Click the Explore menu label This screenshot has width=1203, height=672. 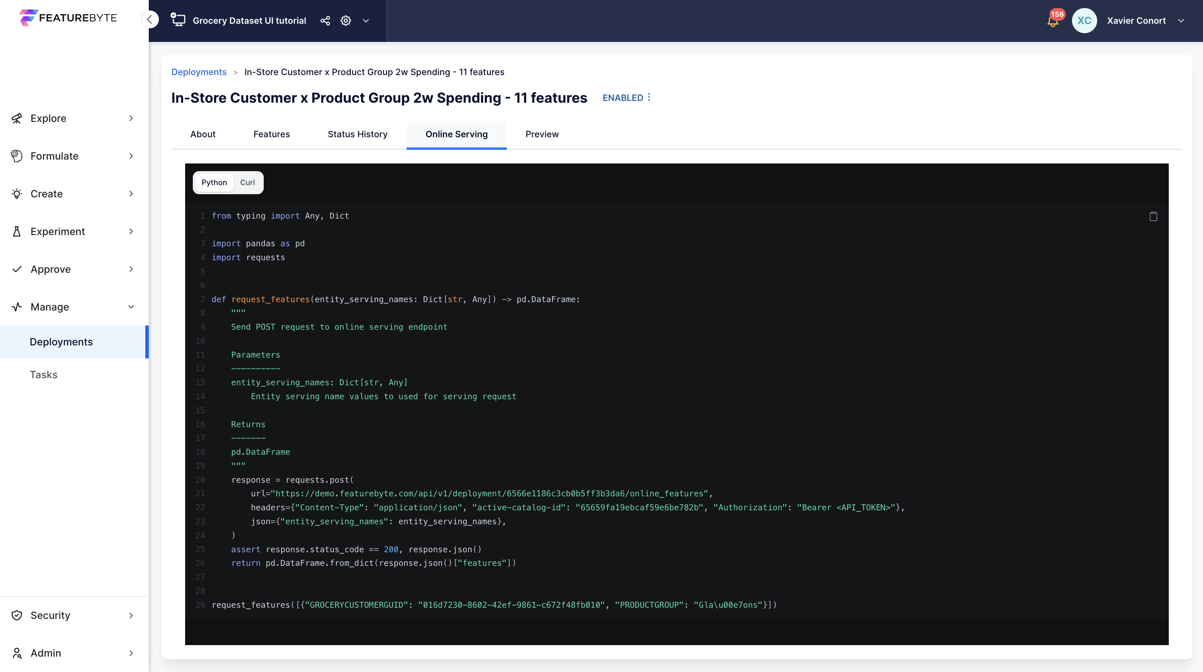(x=48, y=118)
